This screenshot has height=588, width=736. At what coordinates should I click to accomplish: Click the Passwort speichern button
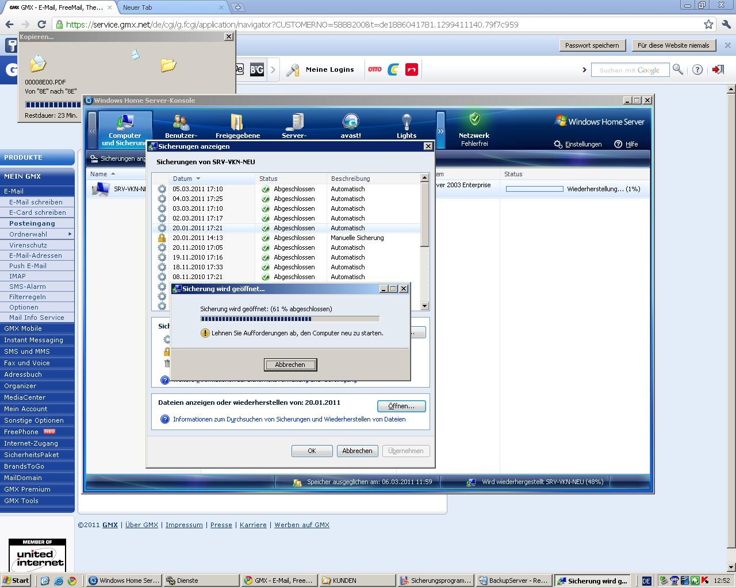592,45
